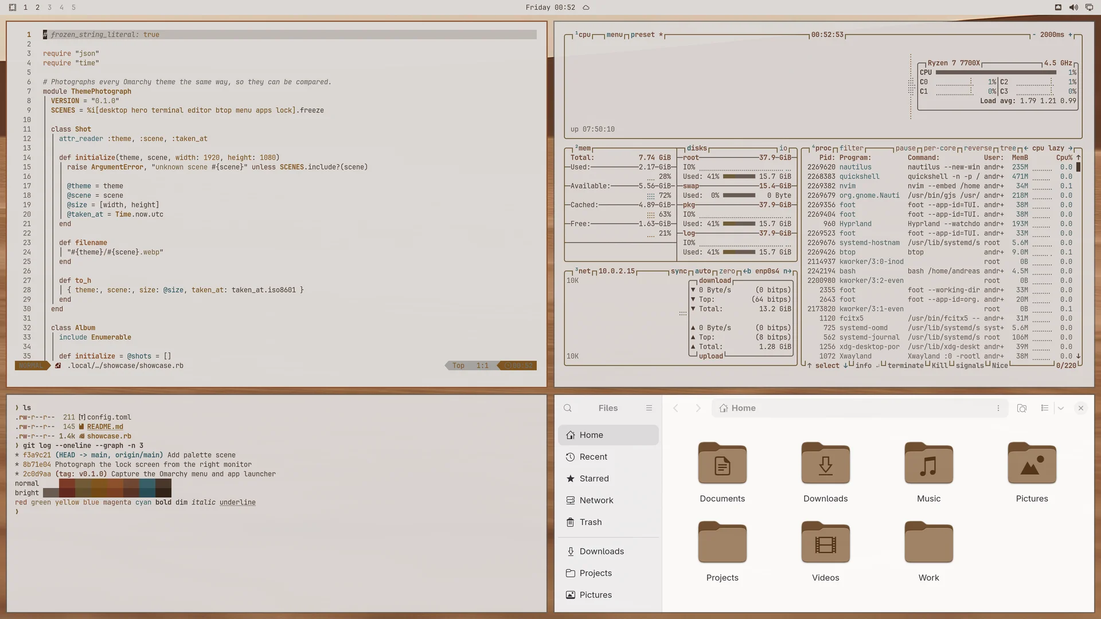This screenshot has width=1101, height=619.
Task: Open the Documents folder
Action: 723,472
